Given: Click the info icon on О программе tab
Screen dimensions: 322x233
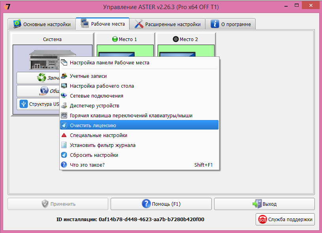Looking at the screenshot, I should point(214,24).
